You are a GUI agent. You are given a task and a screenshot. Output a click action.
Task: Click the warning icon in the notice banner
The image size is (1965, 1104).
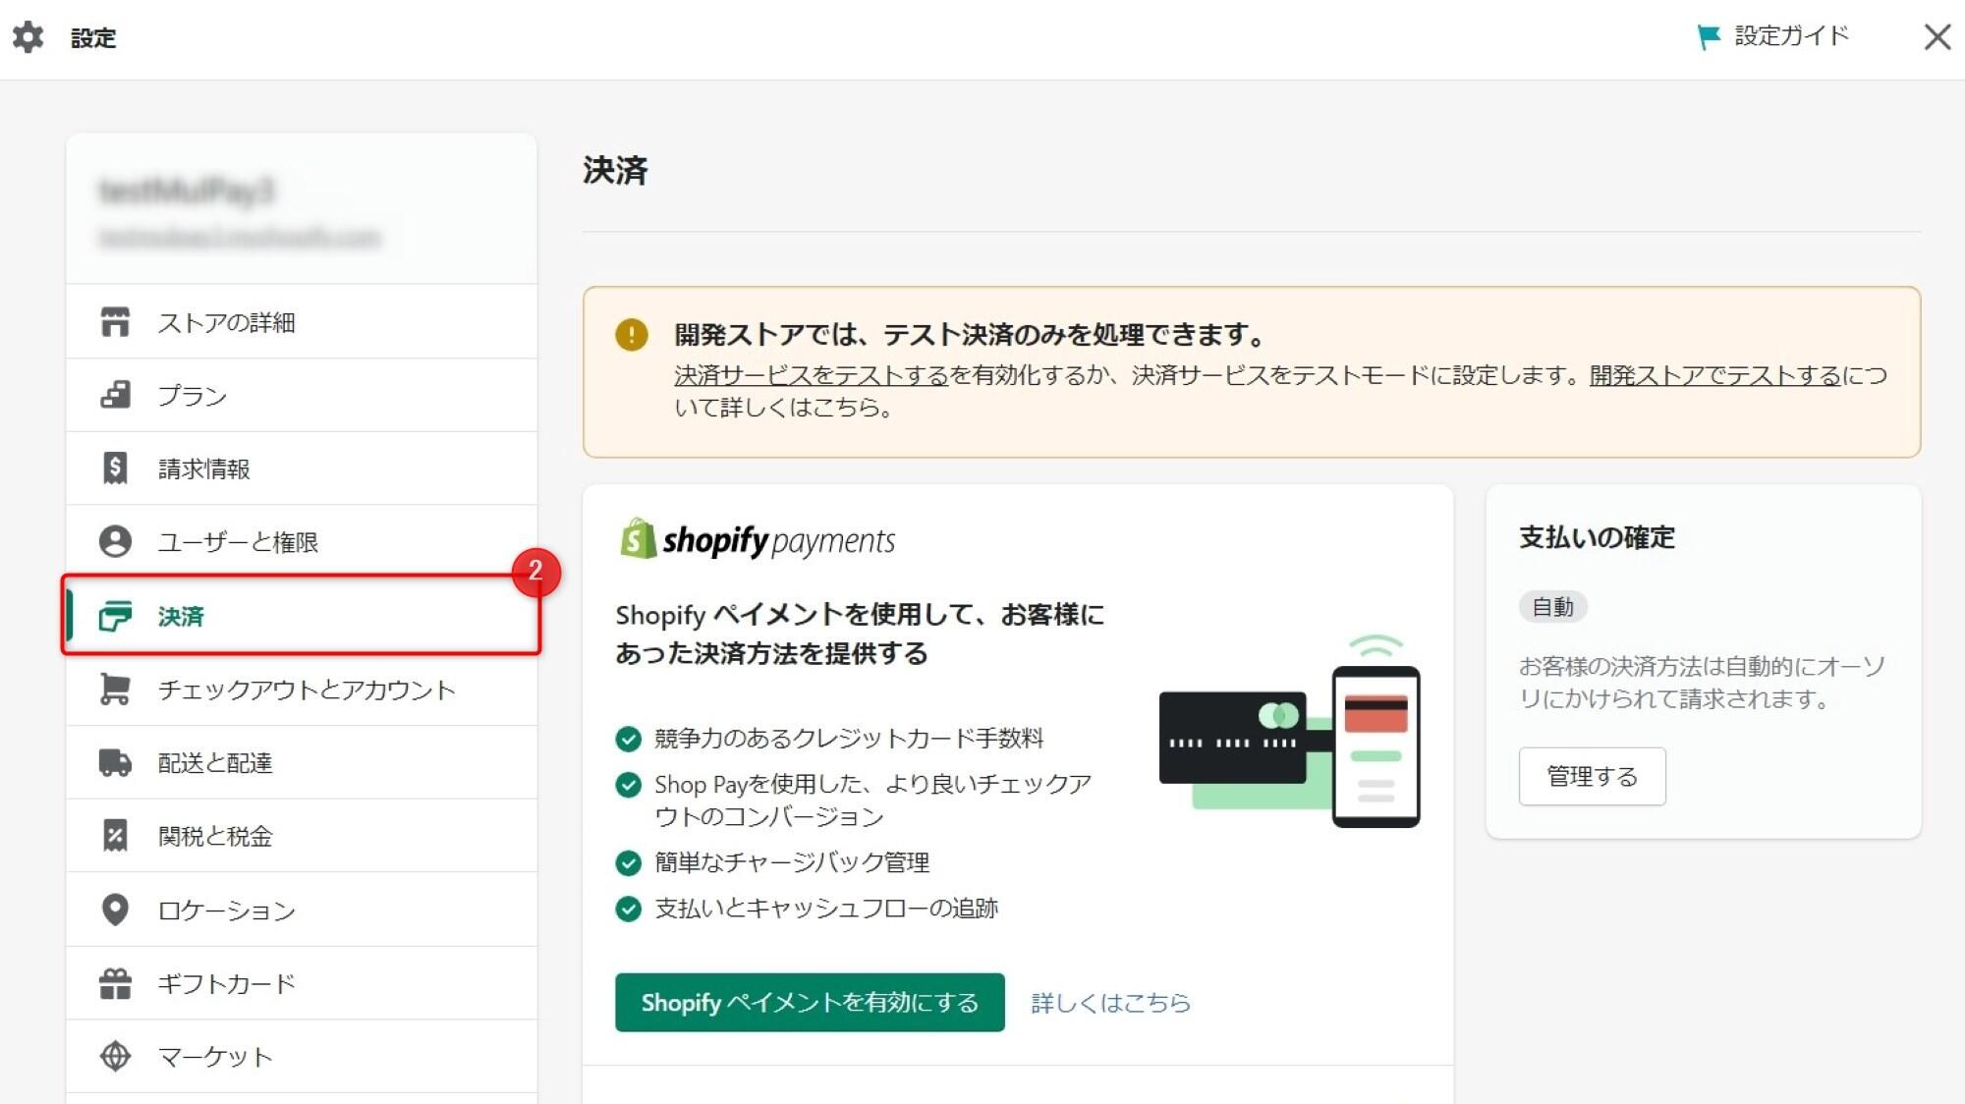(x=630, y=334)
